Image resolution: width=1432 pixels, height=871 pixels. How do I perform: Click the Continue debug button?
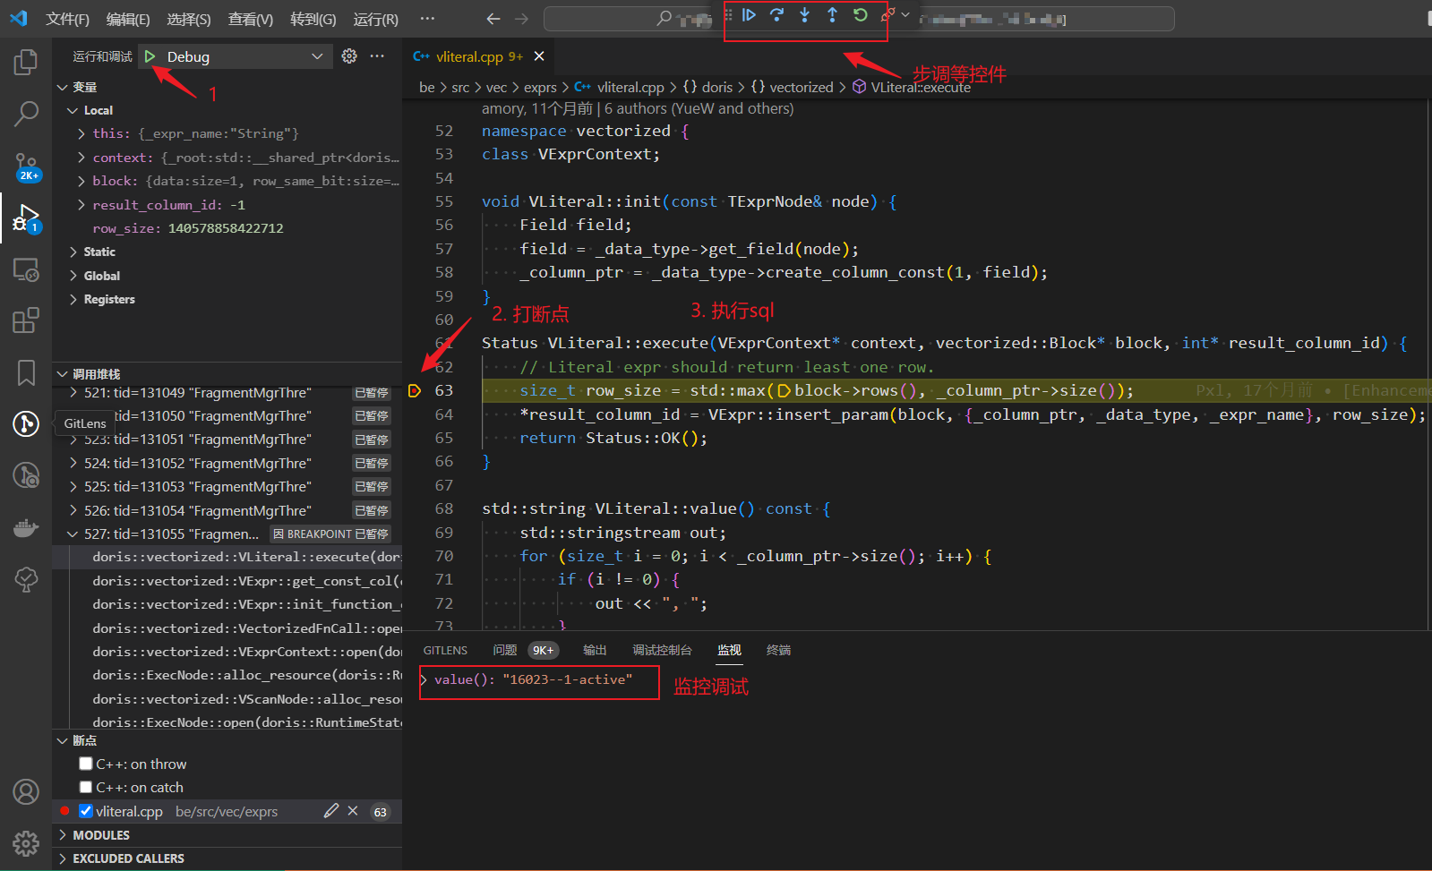coord(750,15)
